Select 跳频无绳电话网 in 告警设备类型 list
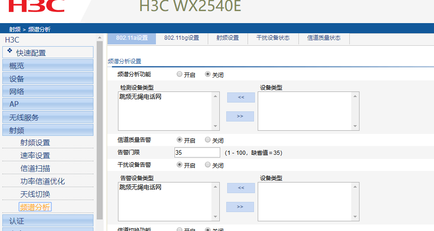The image size is (434, 231). (x=140, y=188)
